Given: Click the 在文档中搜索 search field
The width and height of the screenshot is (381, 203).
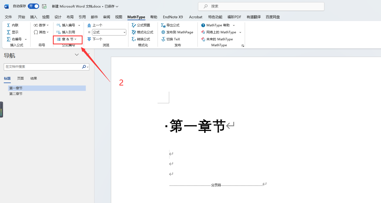Looking at the screenshot, I should pos(43,67).
